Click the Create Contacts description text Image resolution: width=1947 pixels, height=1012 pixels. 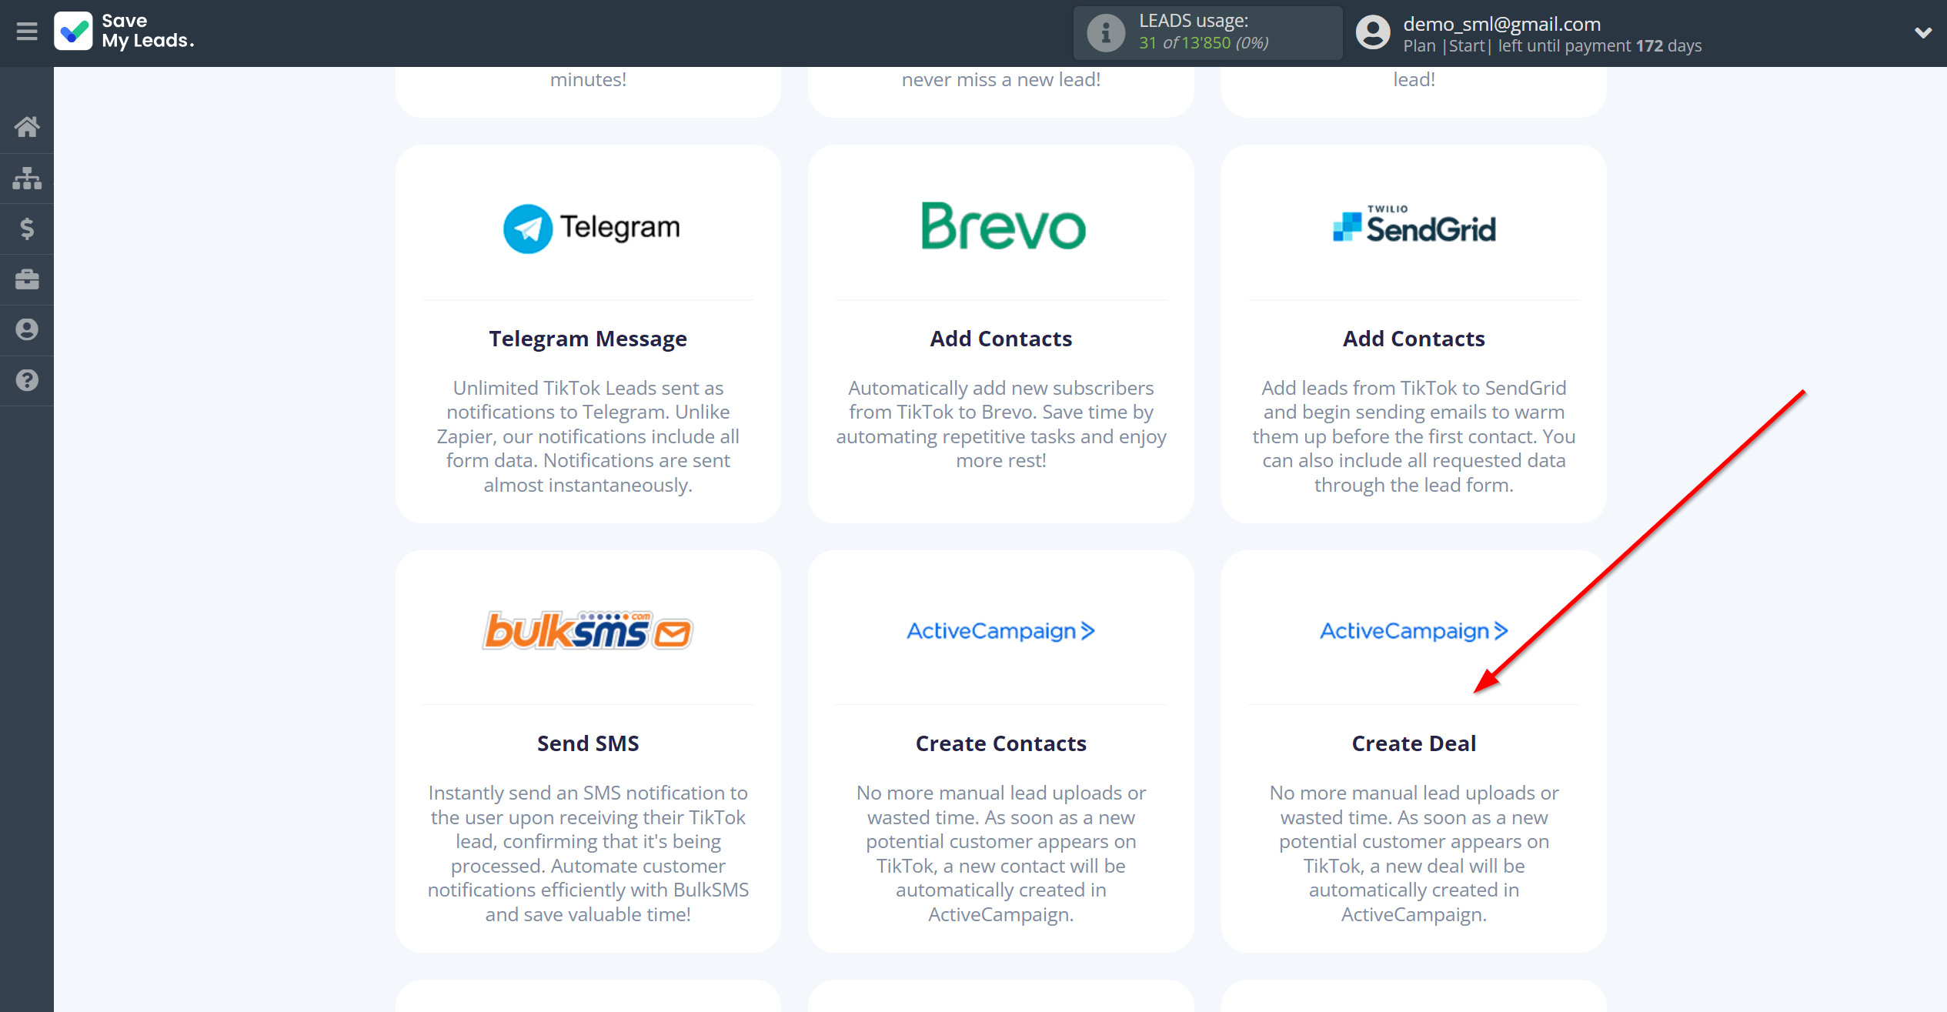pyautogui.click(x=1000, y=853)
